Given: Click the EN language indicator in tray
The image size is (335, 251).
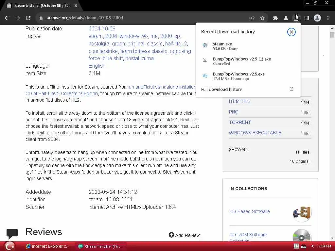Looking at the screenshot, I should (296, 246).
